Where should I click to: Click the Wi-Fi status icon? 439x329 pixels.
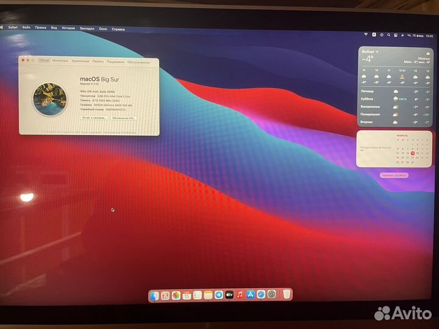(x=366, y=34)
